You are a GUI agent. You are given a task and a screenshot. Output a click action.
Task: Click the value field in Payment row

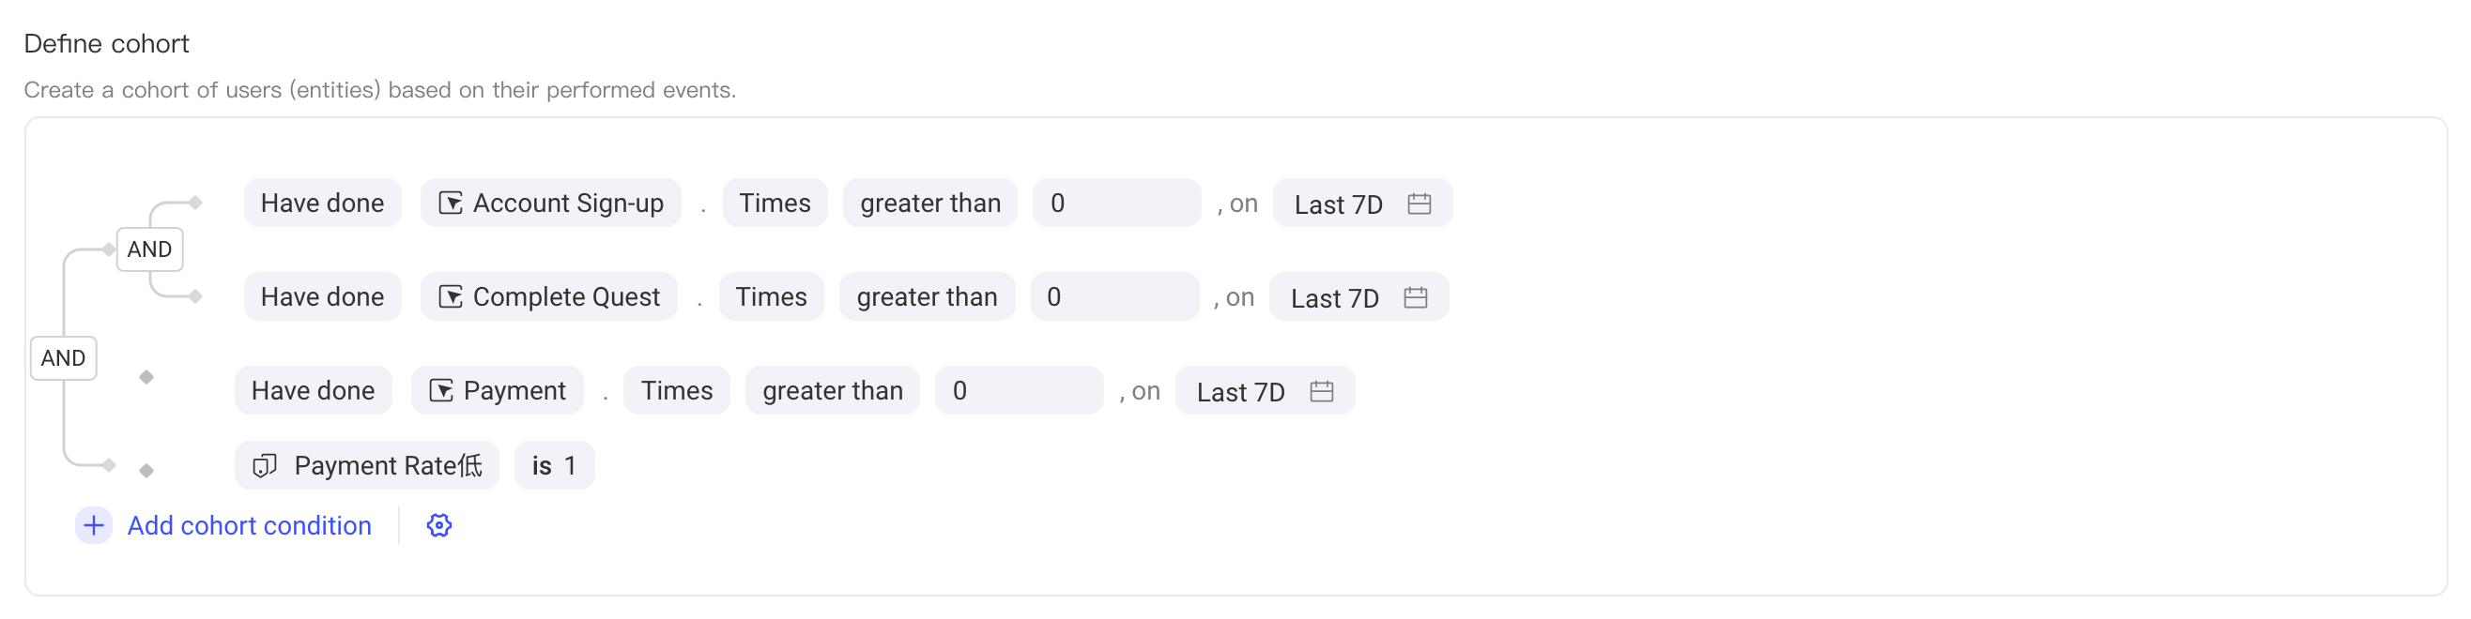(x=1019, y=391)
